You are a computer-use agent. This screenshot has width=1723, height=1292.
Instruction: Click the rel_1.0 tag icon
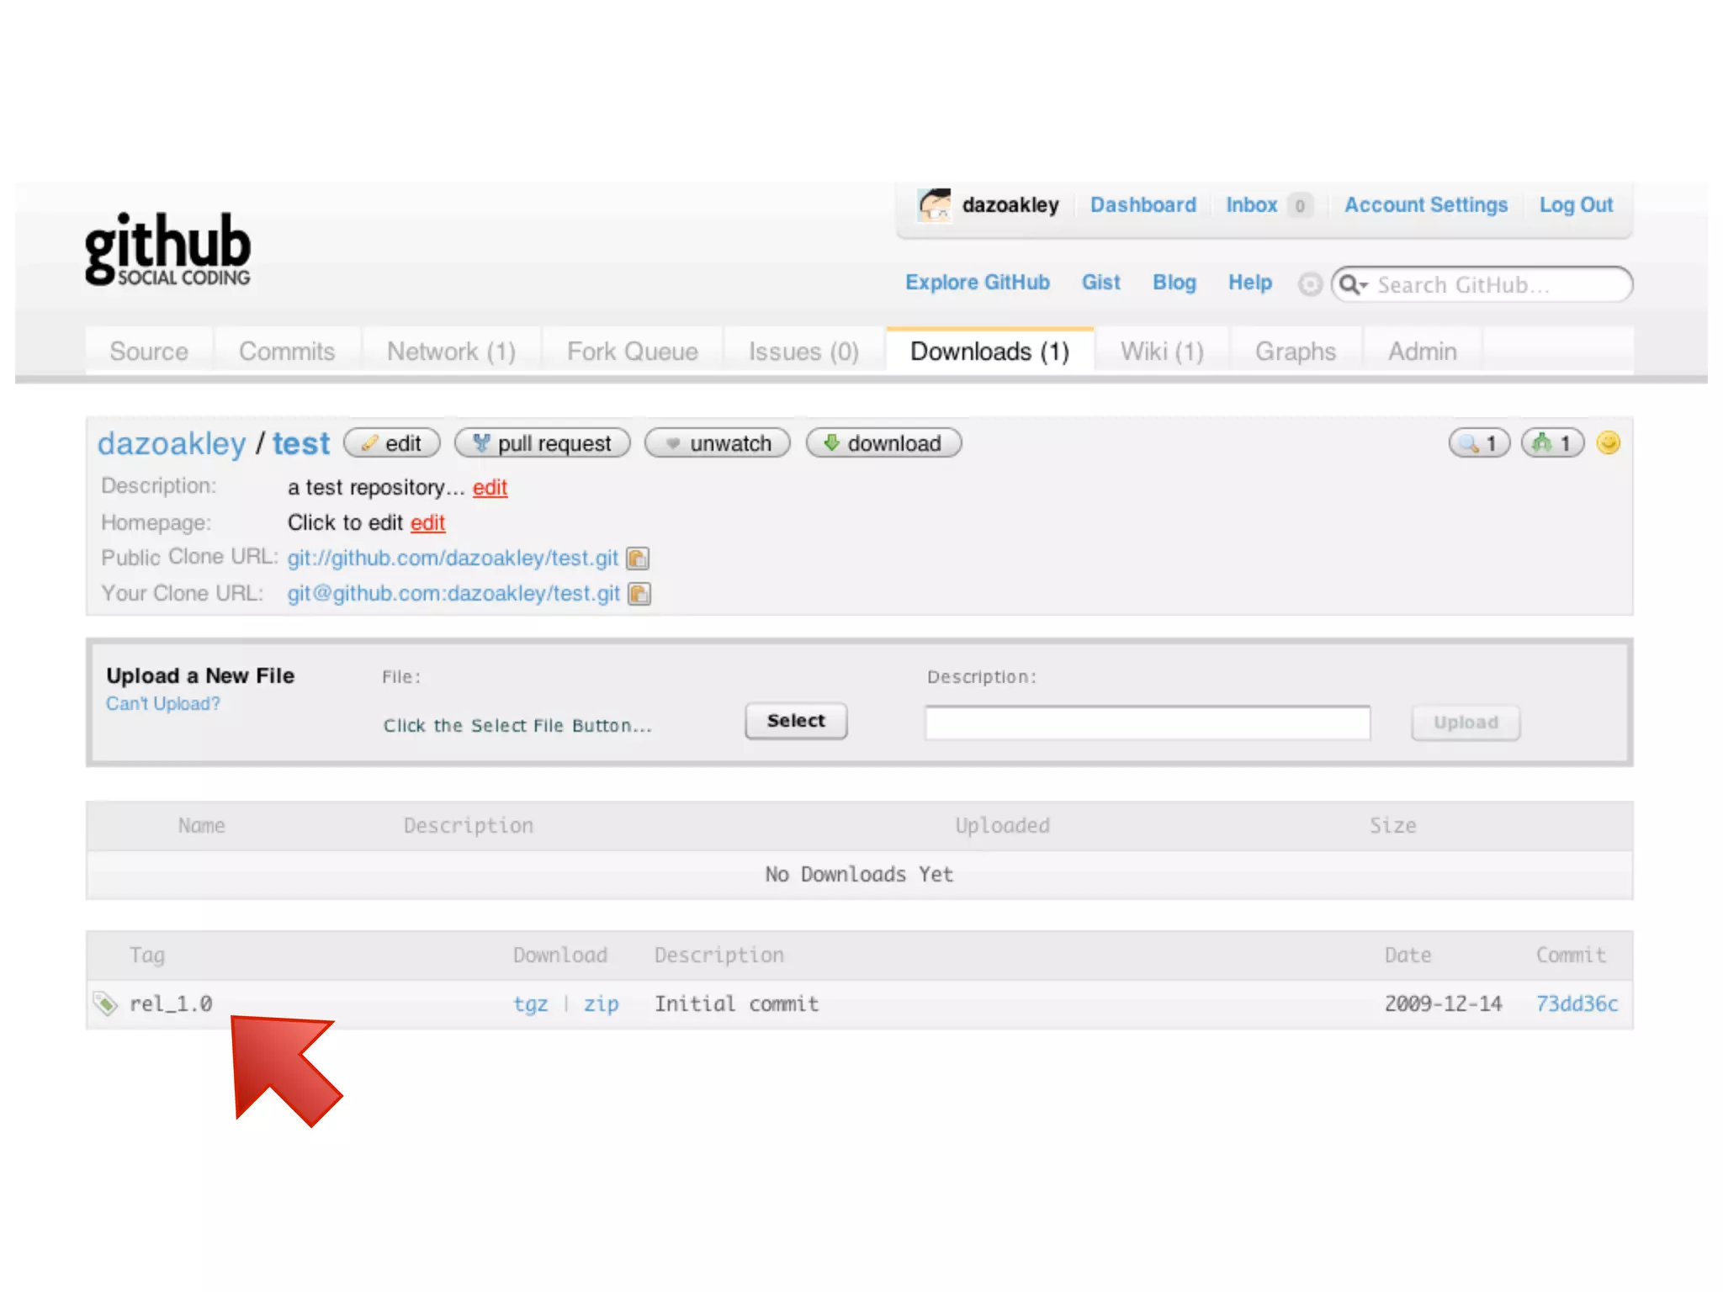pyautogui.click(x=105, y=1003)
